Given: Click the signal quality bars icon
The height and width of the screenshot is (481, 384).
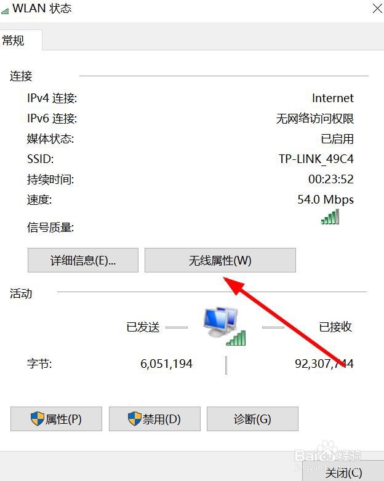Looking at the screenshot, I should pyautogui.click(x=330, y=217).
